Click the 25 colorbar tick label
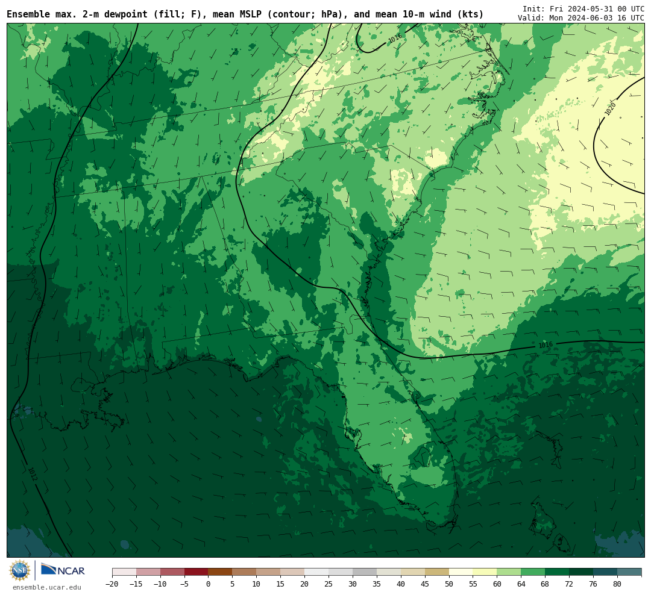The height and width of the screenshot is (595, 651). click(329, 584)
